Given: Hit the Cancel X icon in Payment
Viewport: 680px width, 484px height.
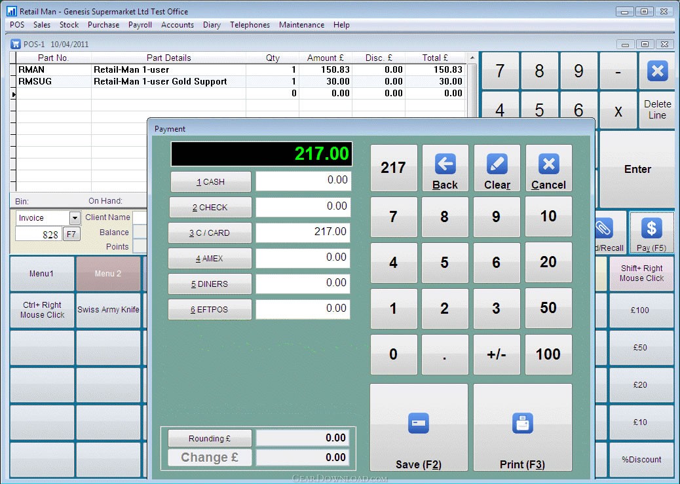Looking at the screenshot, I should point(548,164).
